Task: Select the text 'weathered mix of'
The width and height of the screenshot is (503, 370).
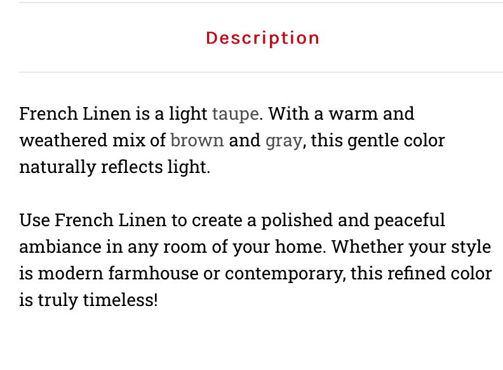Action: (x=93, y=140)
